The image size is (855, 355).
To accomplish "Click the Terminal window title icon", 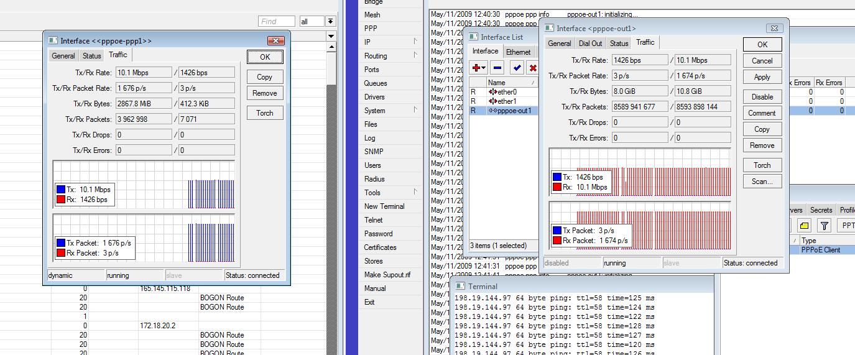I will point(461,287).
